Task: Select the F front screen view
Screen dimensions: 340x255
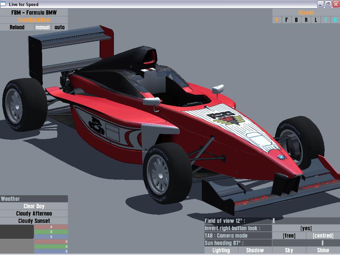Action: pos(287,20)
